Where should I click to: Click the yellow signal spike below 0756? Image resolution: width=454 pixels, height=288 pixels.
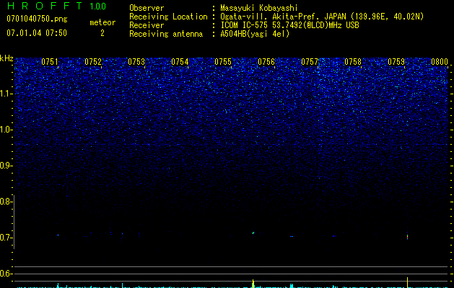point(253,284)
